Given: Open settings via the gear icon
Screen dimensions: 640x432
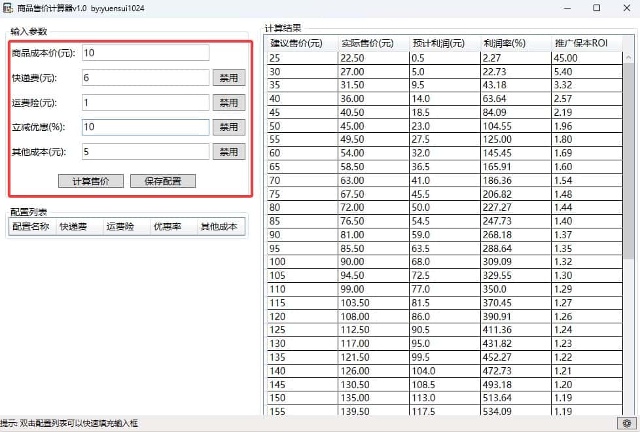Looking at the screenshot, I should point(627,423).
